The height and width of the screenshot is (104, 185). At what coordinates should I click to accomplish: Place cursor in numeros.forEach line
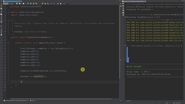point(43,71)
